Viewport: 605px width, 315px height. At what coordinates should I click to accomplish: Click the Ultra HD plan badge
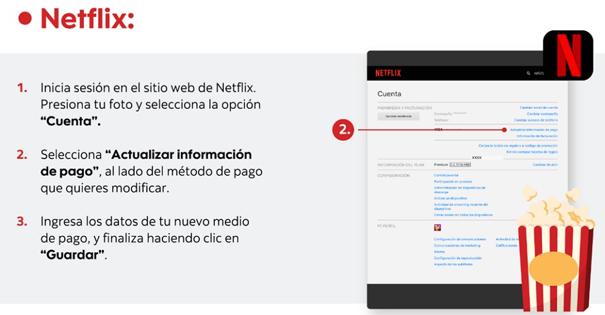pos(461,165)
